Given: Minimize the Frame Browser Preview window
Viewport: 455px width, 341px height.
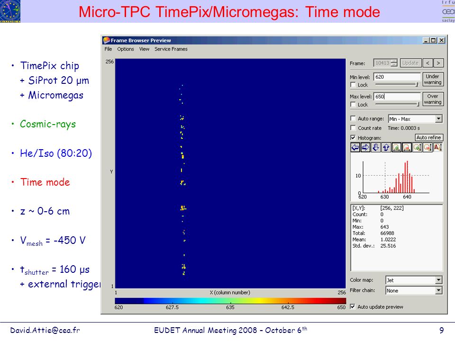Looking at the screenshot, I should (426, 40).
